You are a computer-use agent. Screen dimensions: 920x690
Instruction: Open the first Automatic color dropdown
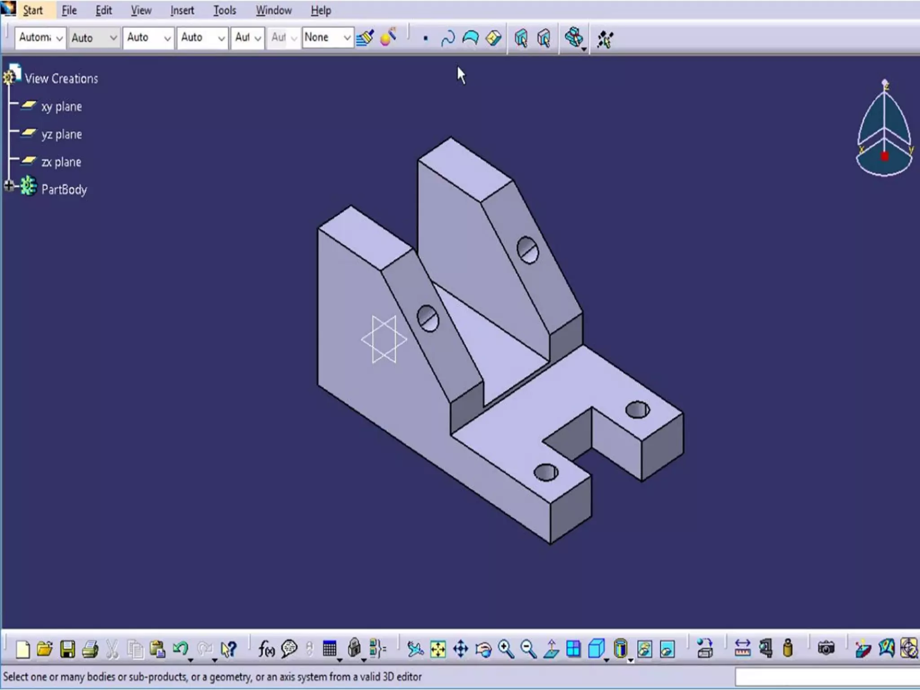click(59, 38)
